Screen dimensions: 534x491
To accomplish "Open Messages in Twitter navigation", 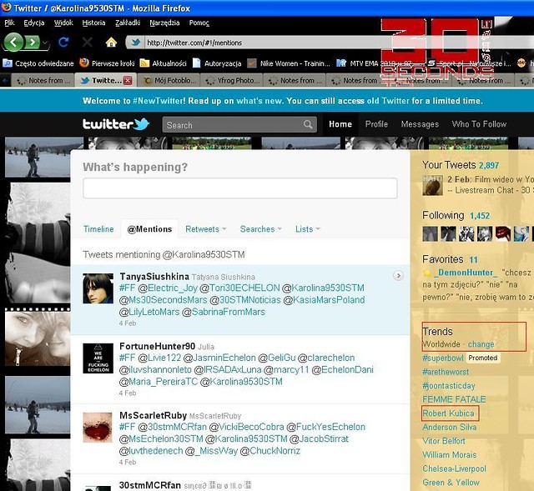I will pyautogui.click(x=420, y=124).
